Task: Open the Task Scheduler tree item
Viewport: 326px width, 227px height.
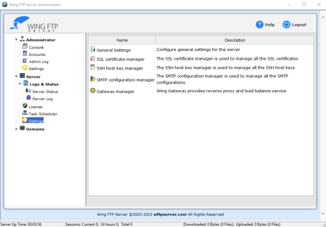Action: pos(43,114)
